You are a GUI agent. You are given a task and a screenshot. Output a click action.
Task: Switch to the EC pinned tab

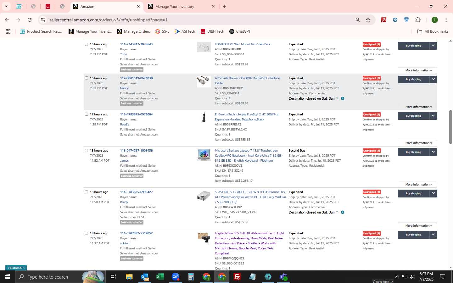[19, 6]
